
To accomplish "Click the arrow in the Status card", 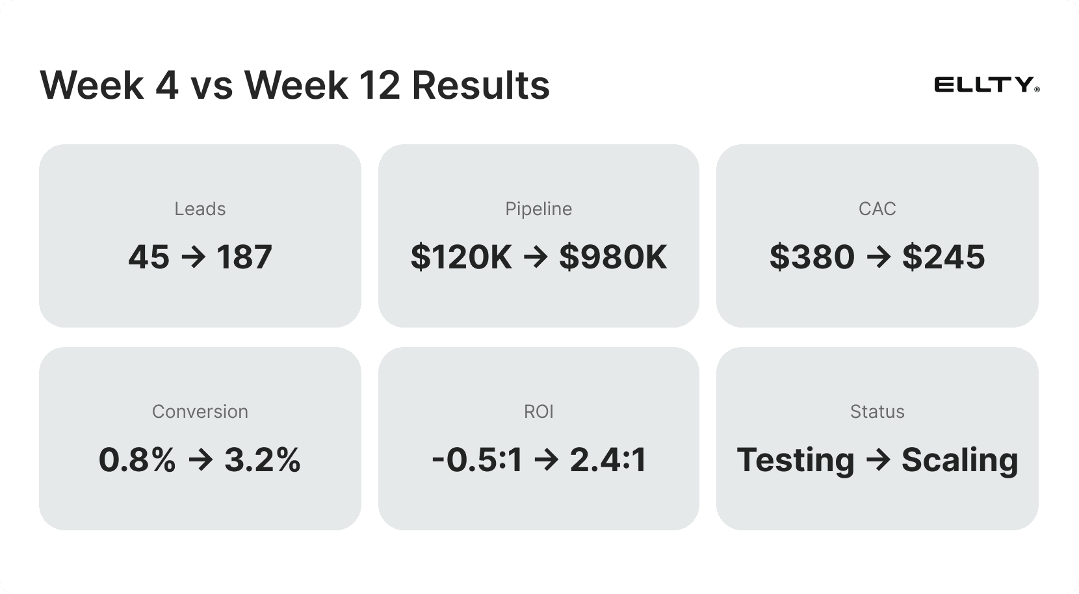I will coord(878,460).
